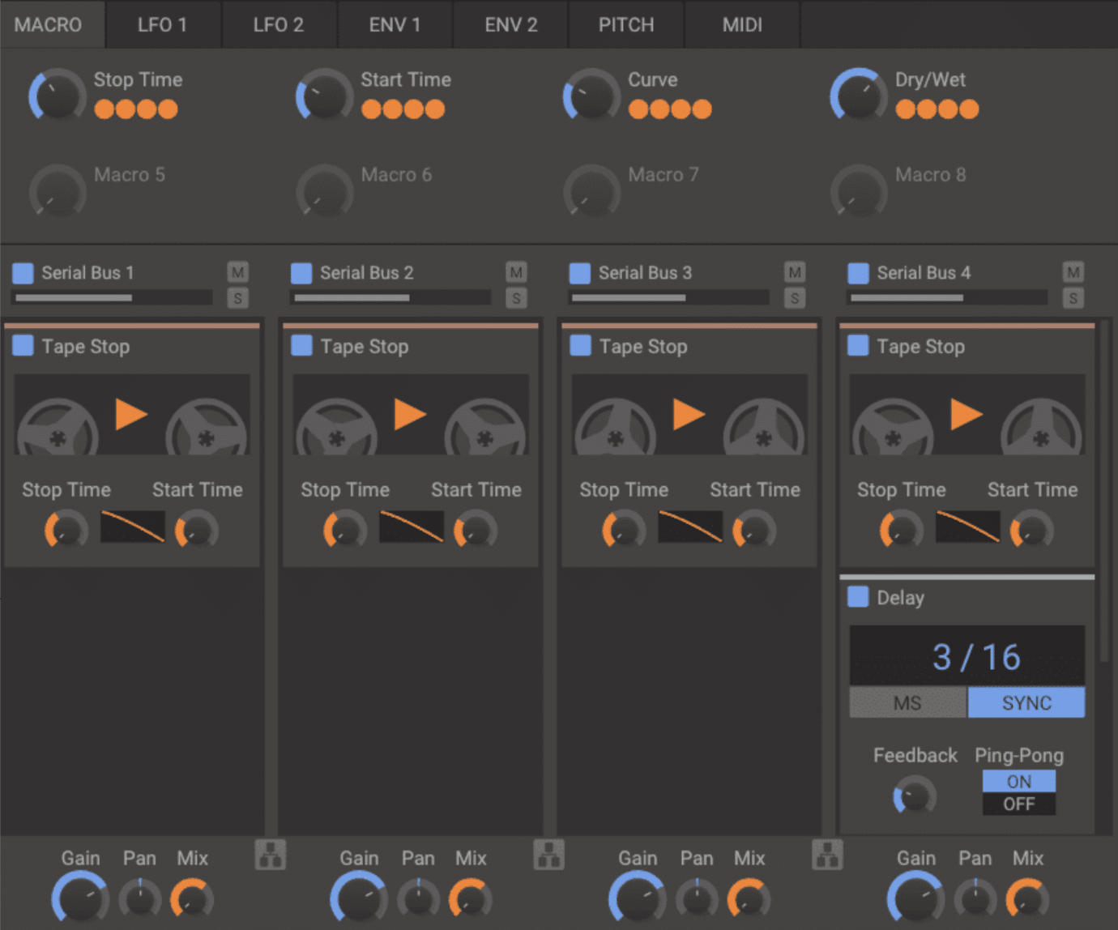Screen dimensions: 1118x930
Task: Open the LFO 2 tab
Action: (279, 24)
